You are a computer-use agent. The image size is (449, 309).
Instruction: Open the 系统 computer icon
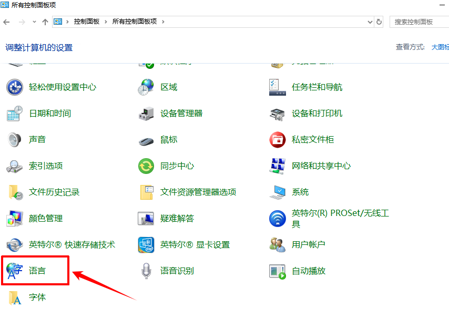coord(278,192)
